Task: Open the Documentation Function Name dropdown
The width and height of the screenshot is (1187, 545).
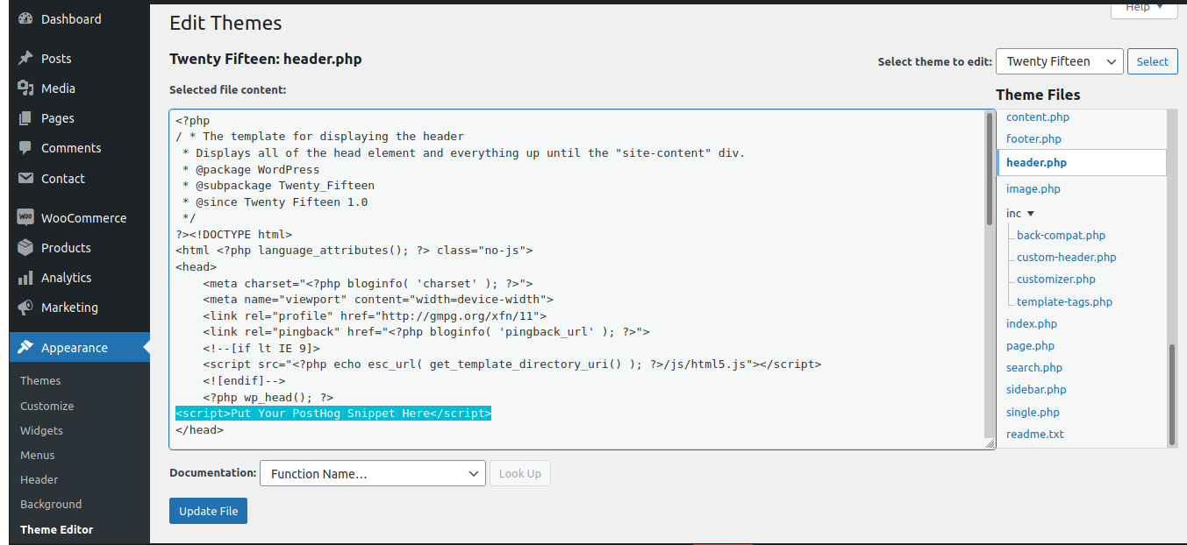Action: [372, 473]
